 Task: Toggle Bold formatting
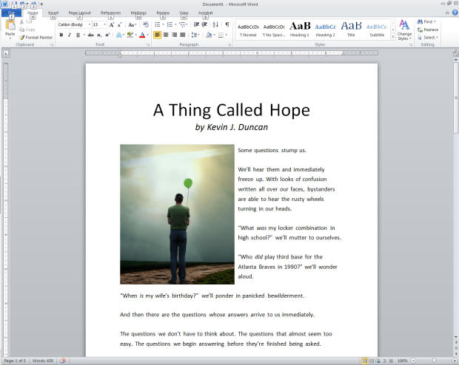[x=61, y=35]
